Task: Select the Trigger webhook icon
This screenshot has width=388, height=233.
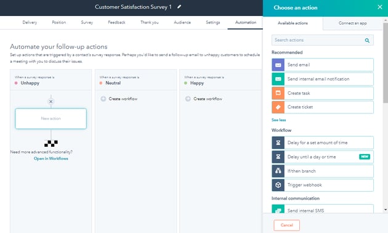Action: (278, 185)
